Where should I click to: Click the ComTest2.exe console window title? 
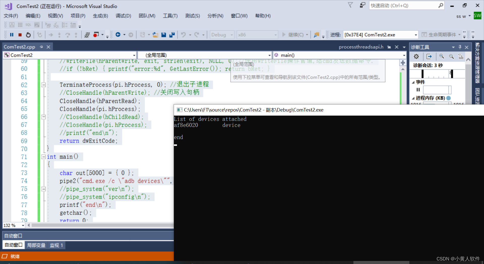pyautogui.click(x=254, y=110)
